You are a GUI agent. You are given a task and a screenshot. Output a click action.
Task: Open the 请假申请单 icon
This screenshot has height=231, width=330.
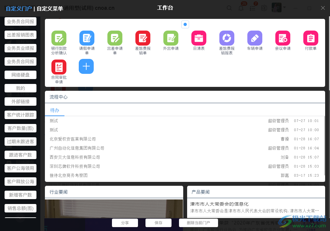(87, 38)
